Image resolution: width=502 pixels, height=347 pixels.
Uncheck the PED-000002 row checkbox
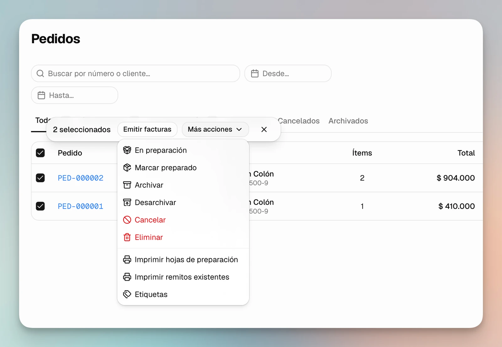40,178
